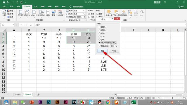The width and height of the screenshot is (187, 105).
Task: Click the insert function fx icon
Action: (x=31, y=25)
